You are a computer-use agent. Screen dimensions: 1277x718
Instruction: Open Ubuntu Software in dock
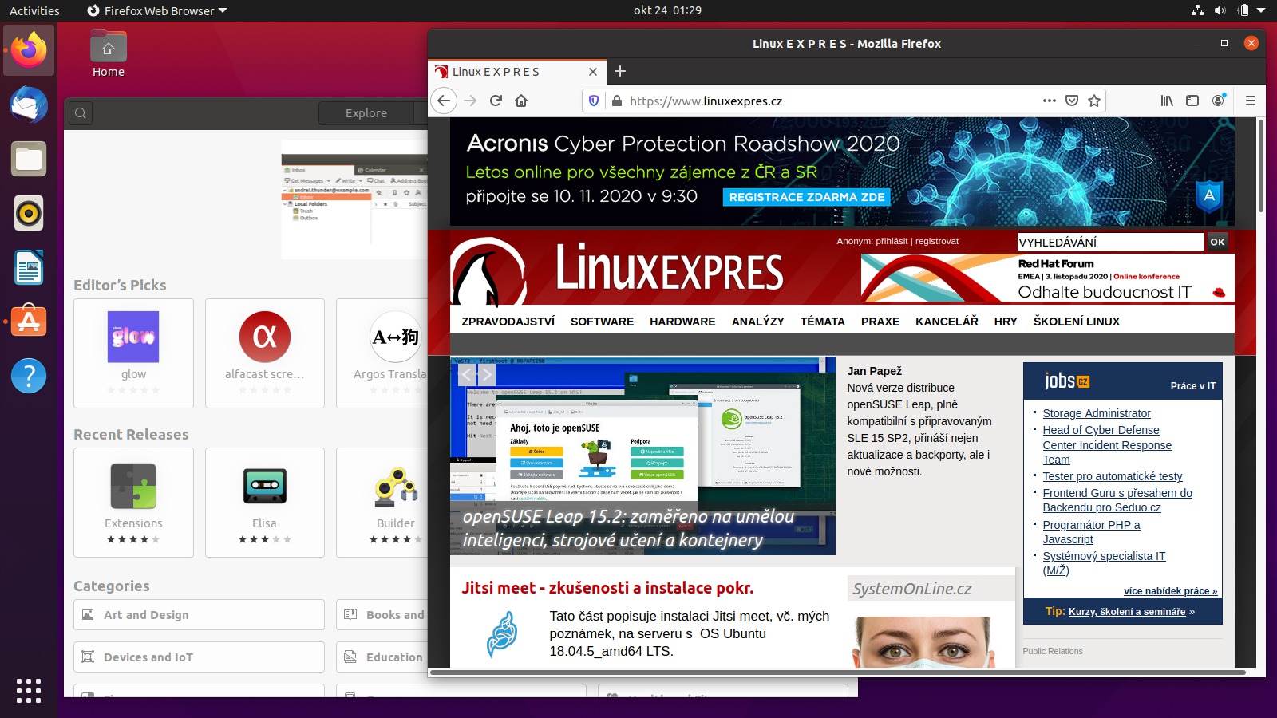pyautogui.click(x=29, y=322)
